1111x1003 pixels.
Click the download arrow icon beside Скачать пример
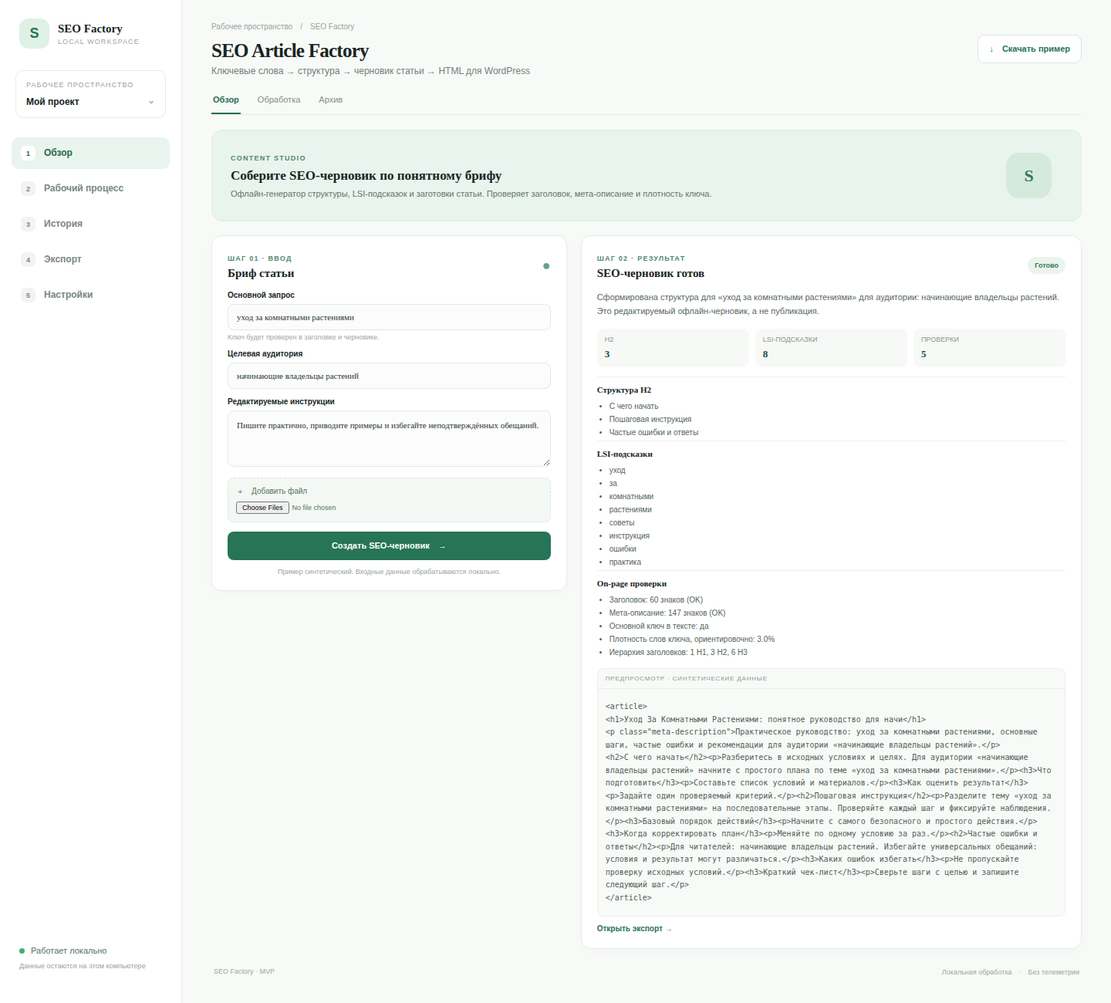click(x=991, y=49)
